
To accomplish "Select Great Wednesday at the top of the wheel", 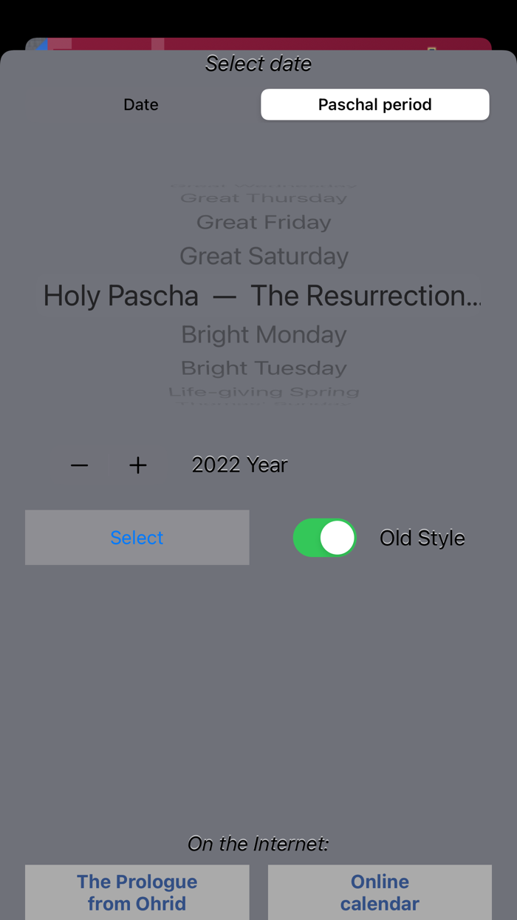I will click(x=263, y=181).
